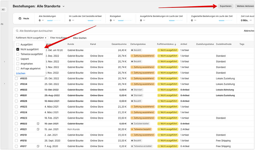Image resolution: width=255 pixels, height=150 pixels.
Task: Sort by the 'Zahlungsstatus' column header
Action: (x=138, y=44)
